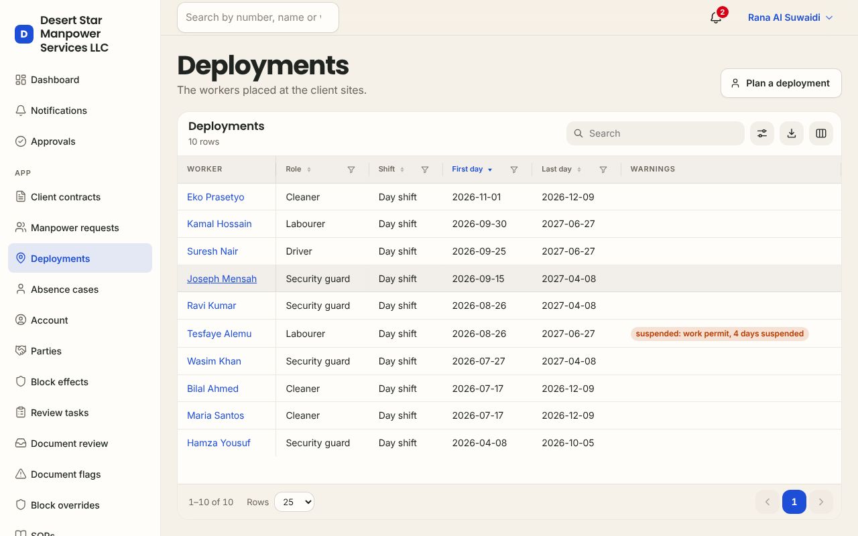Go to the Account page
This screenshot has width=858, height=536.
[x=80, y=320]
